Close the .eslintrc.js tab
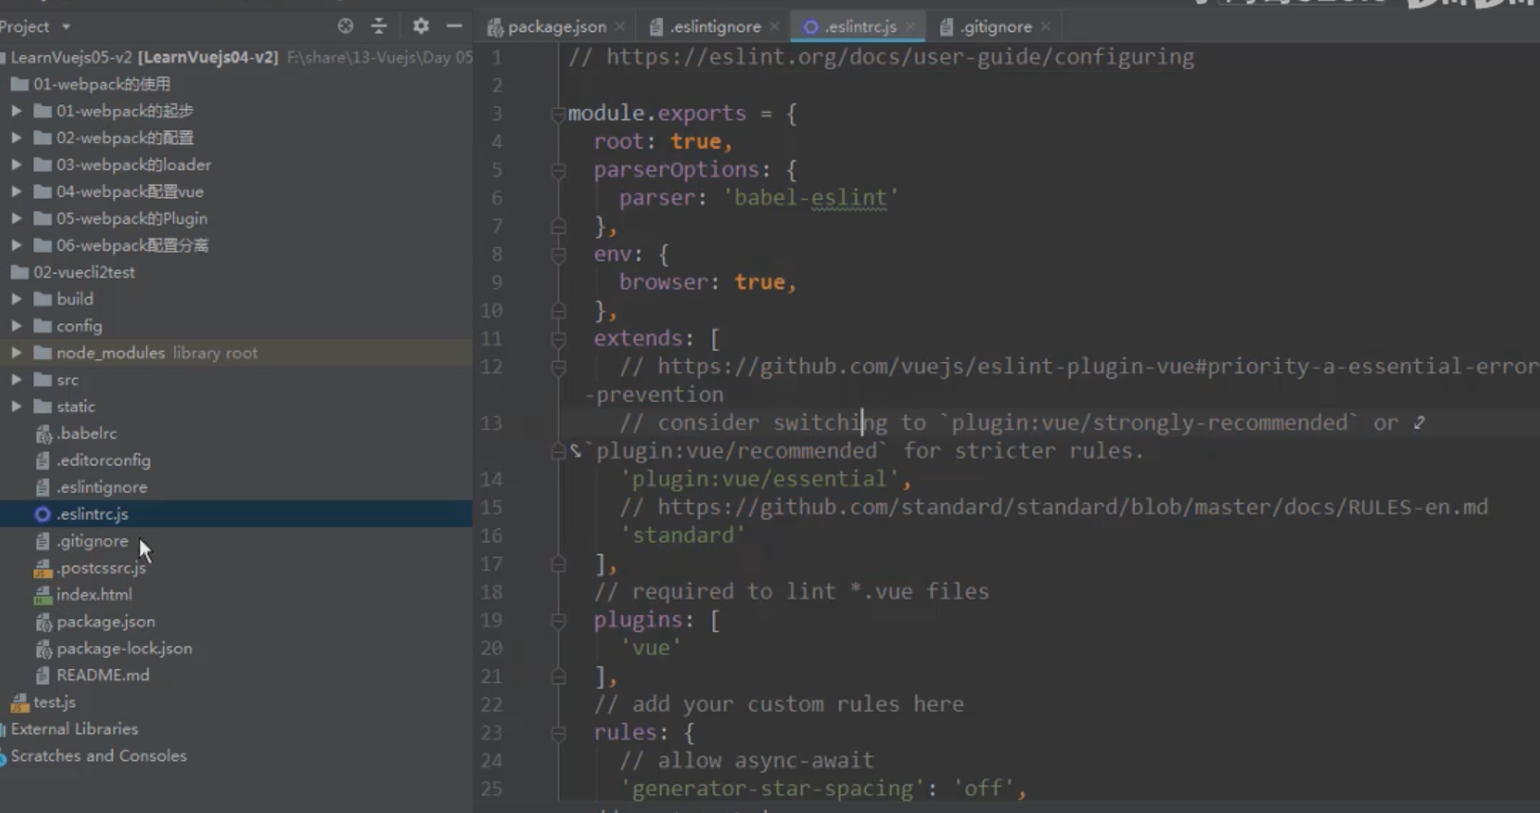This screenshot has width=1540, height=813. [x=910, y=27]
